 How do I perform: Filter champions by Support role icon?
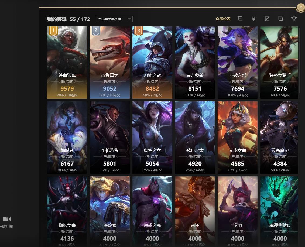[294, 19]
